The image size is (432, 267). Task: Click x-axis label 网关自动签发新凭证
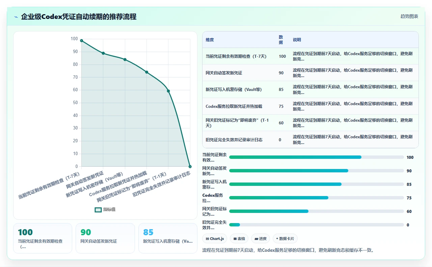85,180
